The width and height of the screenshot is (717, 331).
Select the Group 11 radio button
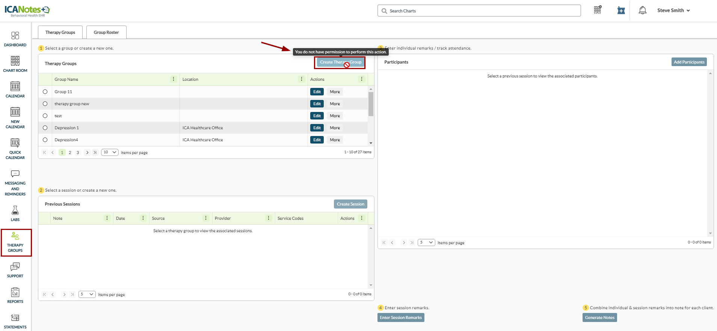[45, 92]
